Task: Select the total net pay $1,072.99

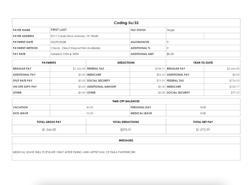Action: pyautogui.click(x=203, y=129)
